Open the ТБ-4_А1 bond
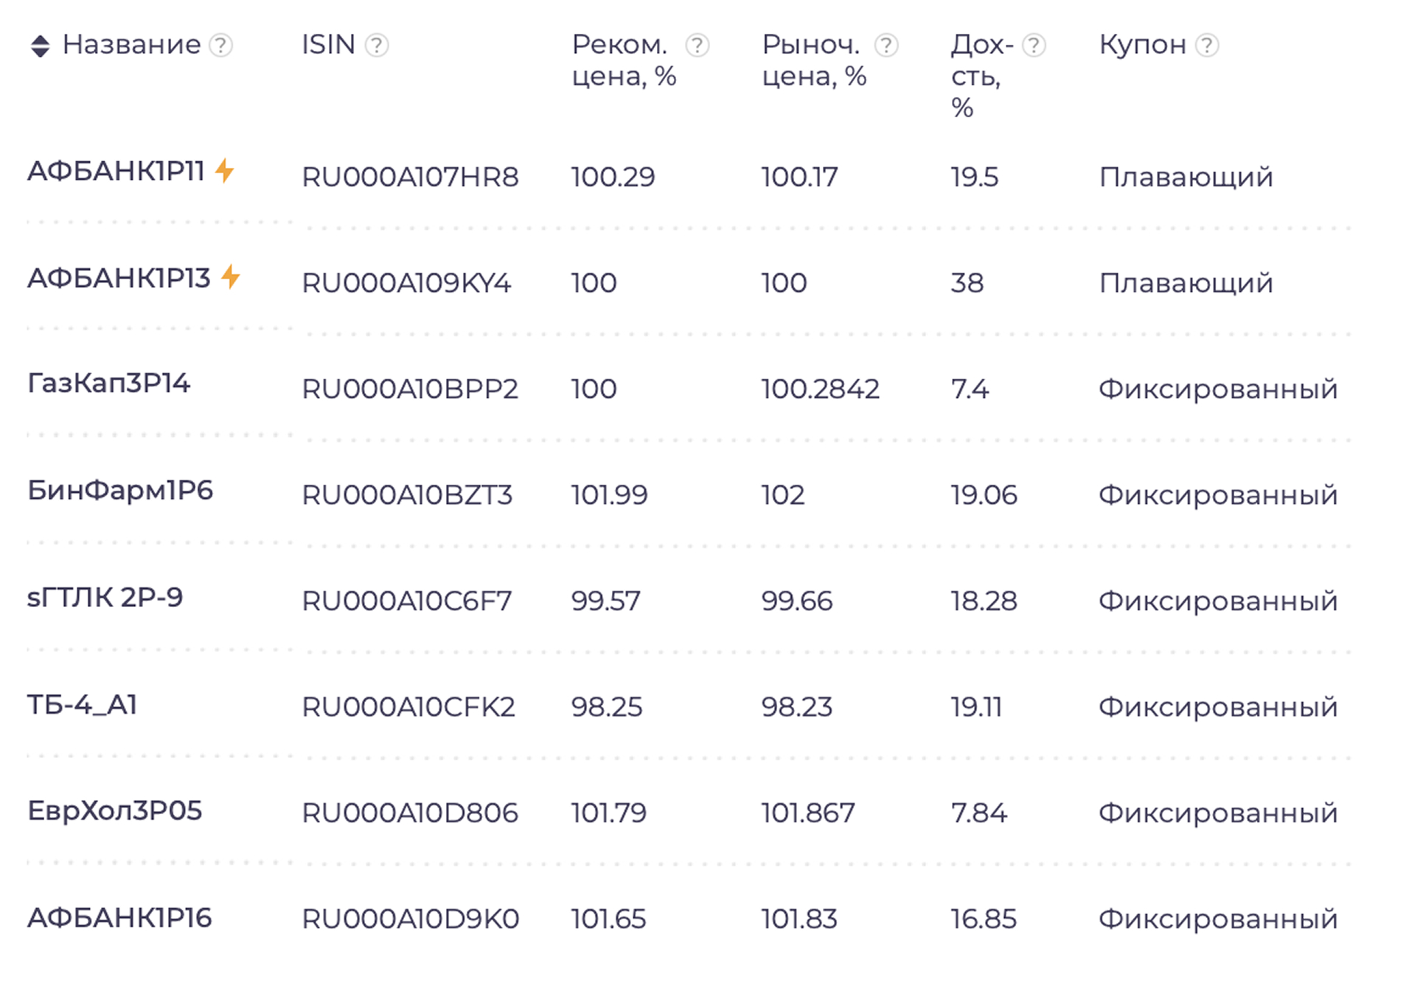 (82, 705)
